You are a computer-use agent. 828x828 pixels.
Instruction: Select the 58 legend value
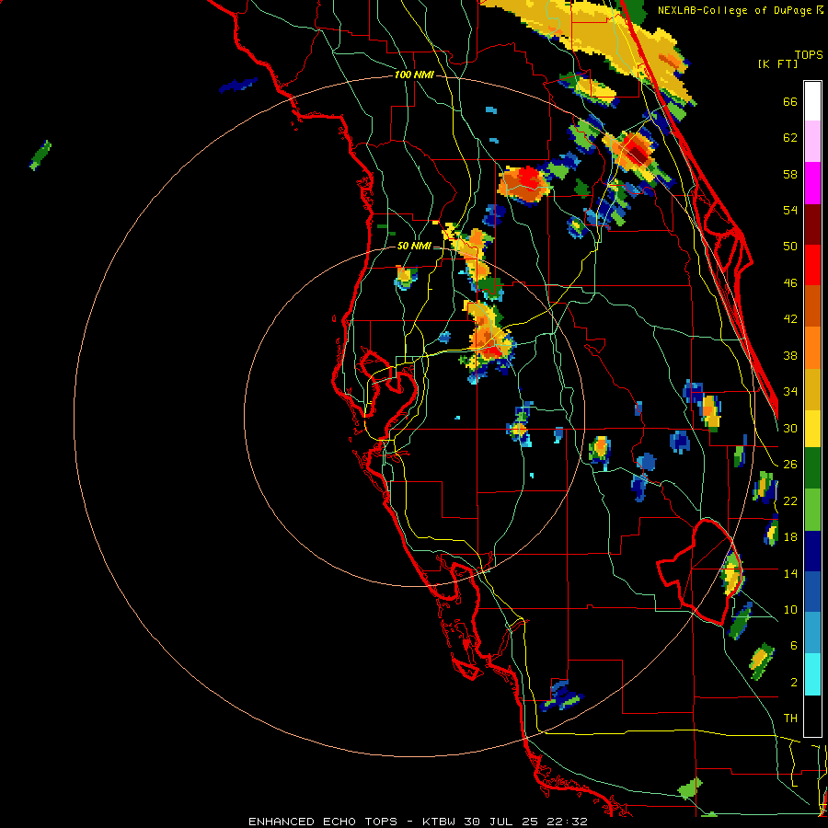click(x=790, y=174)
